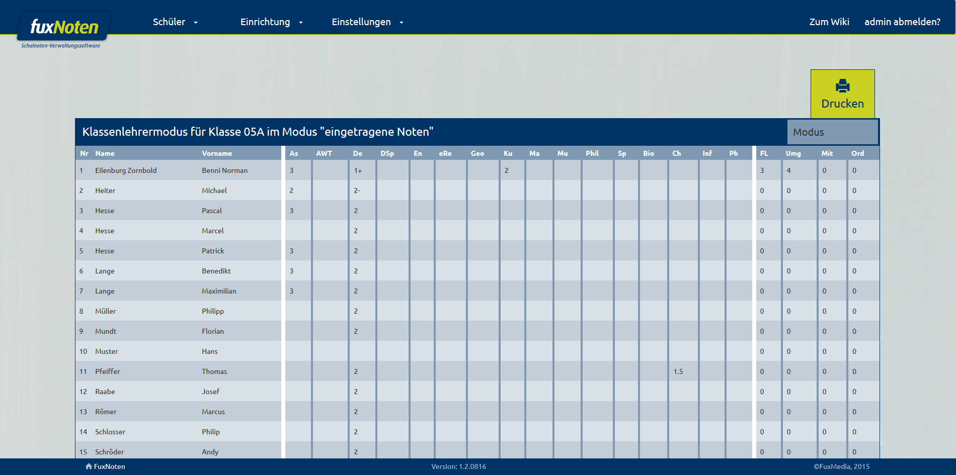The image size is (956, 475).
Task: Select student Eilenburg Zornbold
Action: 126,170
